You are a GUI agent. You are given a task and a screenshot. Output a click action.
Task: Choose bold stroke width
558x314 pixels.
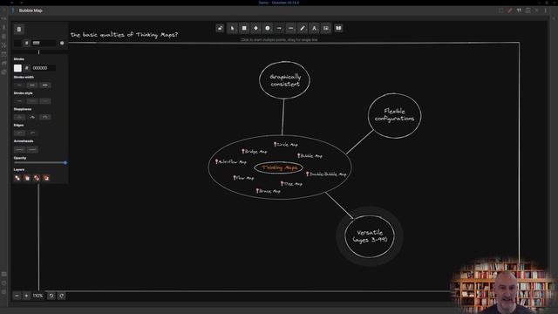[32, 85]
